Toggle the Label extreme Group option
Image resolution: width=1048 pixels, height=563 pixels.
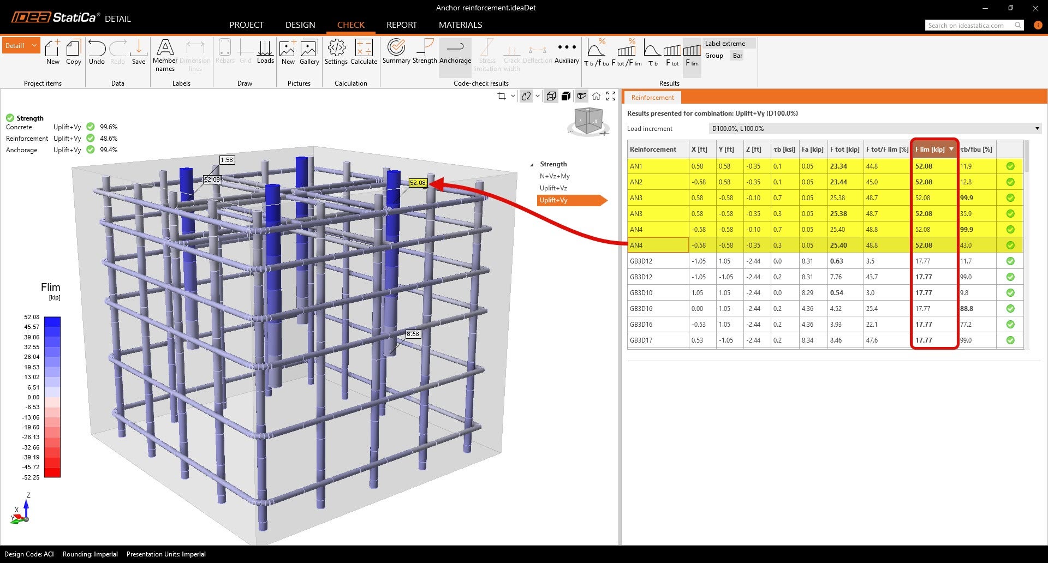pyautogui.click(x=714, y=55)
